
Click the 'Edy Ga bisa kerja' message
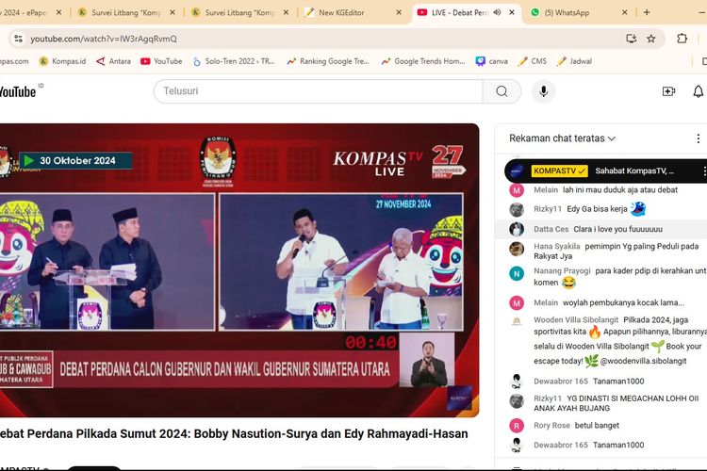click(597, 209)
